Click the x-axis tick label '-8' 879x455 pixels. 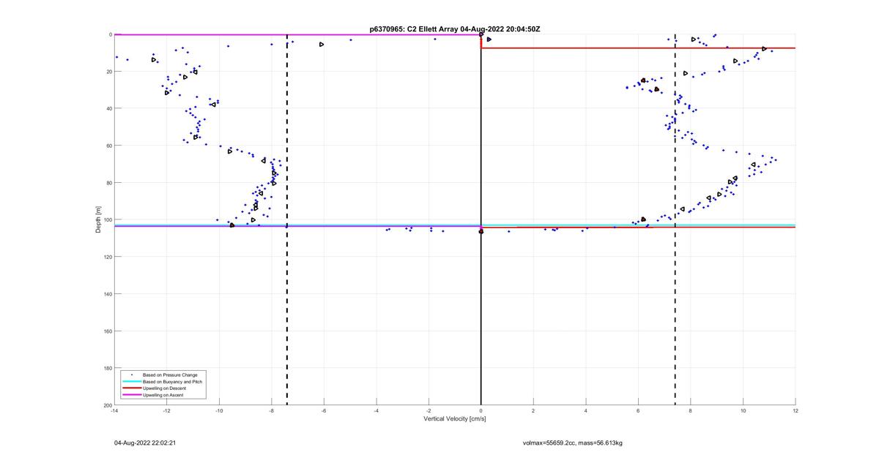point(271,410)
